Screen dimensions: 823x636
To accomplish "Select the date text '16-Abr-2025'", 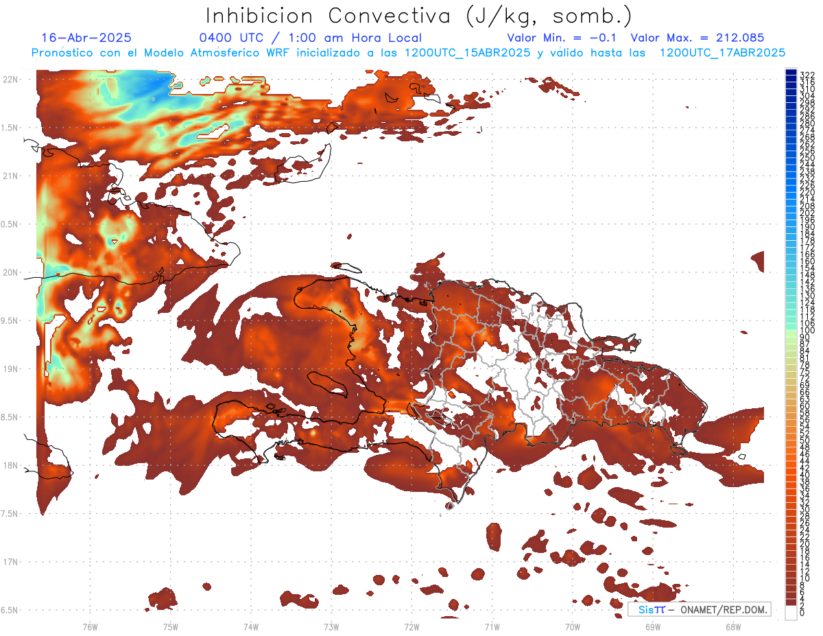I will (x=86, y=38).
